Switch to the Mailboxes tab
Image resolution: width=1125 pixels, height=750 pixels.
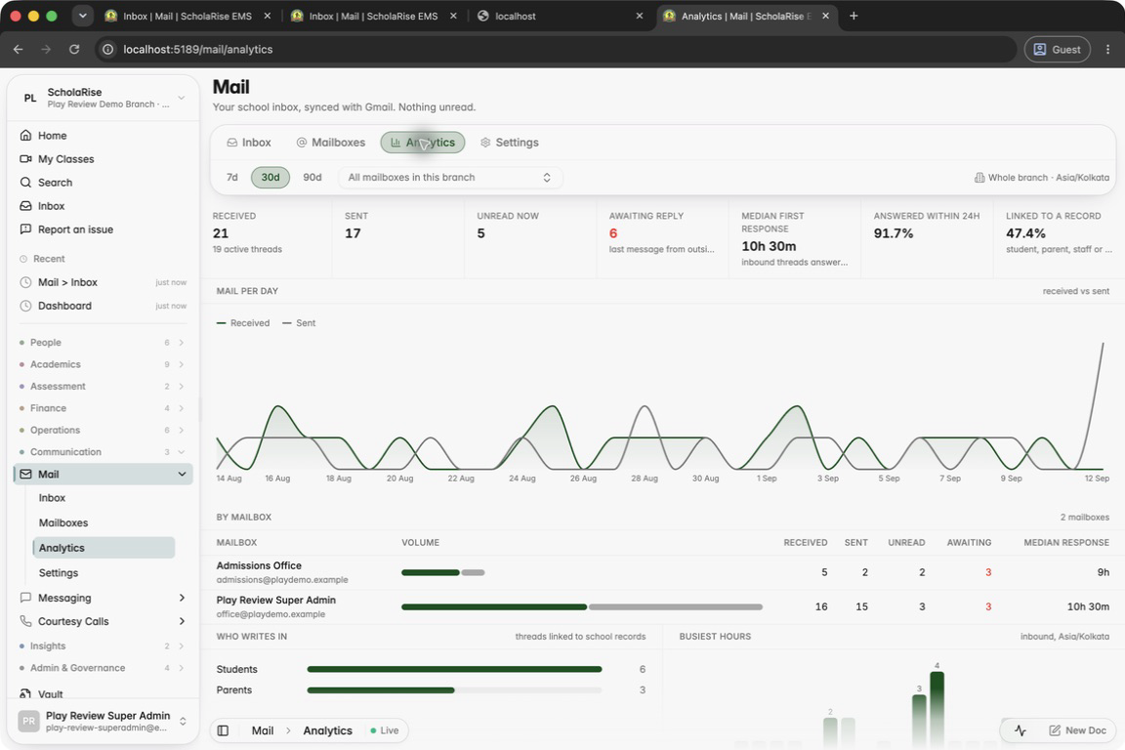pyautogui.click(x=331, y=143)
